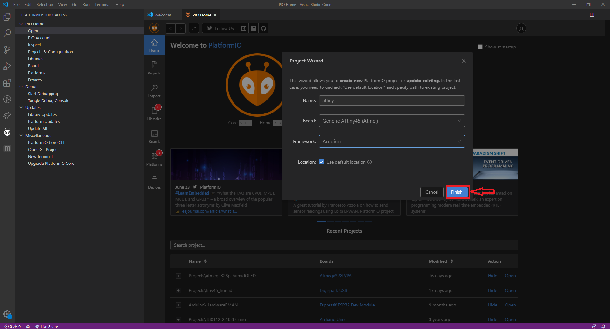Collapse the Updates tree section
The image size is (610, 329).
[21, 107]
